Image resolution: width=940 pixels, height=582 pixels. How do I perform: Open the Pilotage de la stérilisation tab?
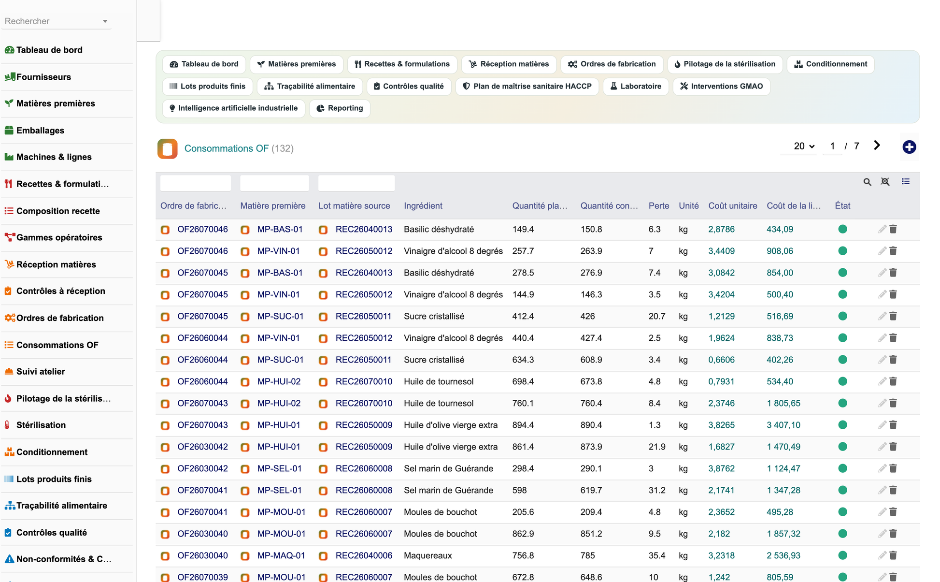click(x=725, y=64)
